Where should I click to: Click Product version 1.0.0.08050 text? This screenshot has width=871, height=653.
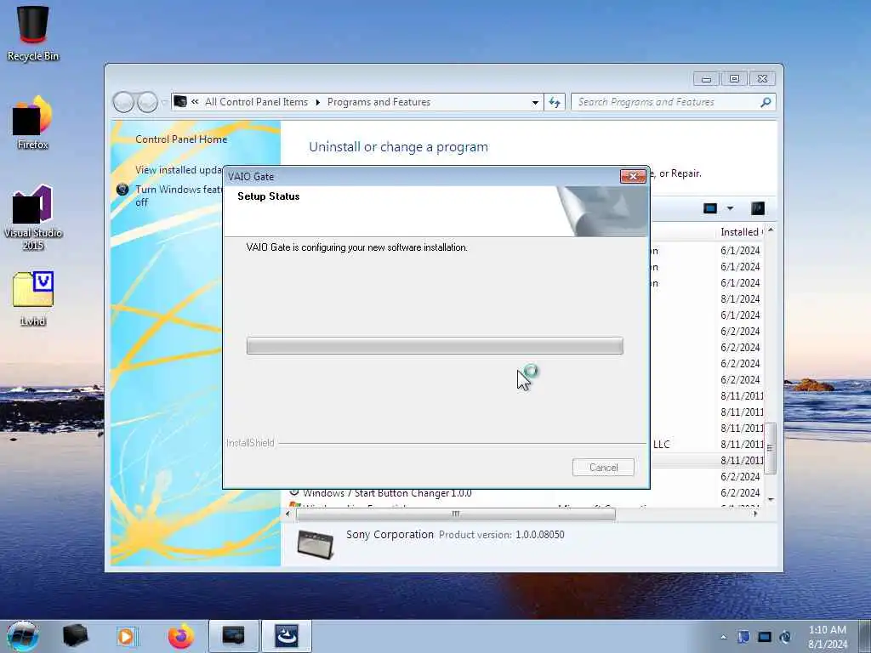pos(502,535)
